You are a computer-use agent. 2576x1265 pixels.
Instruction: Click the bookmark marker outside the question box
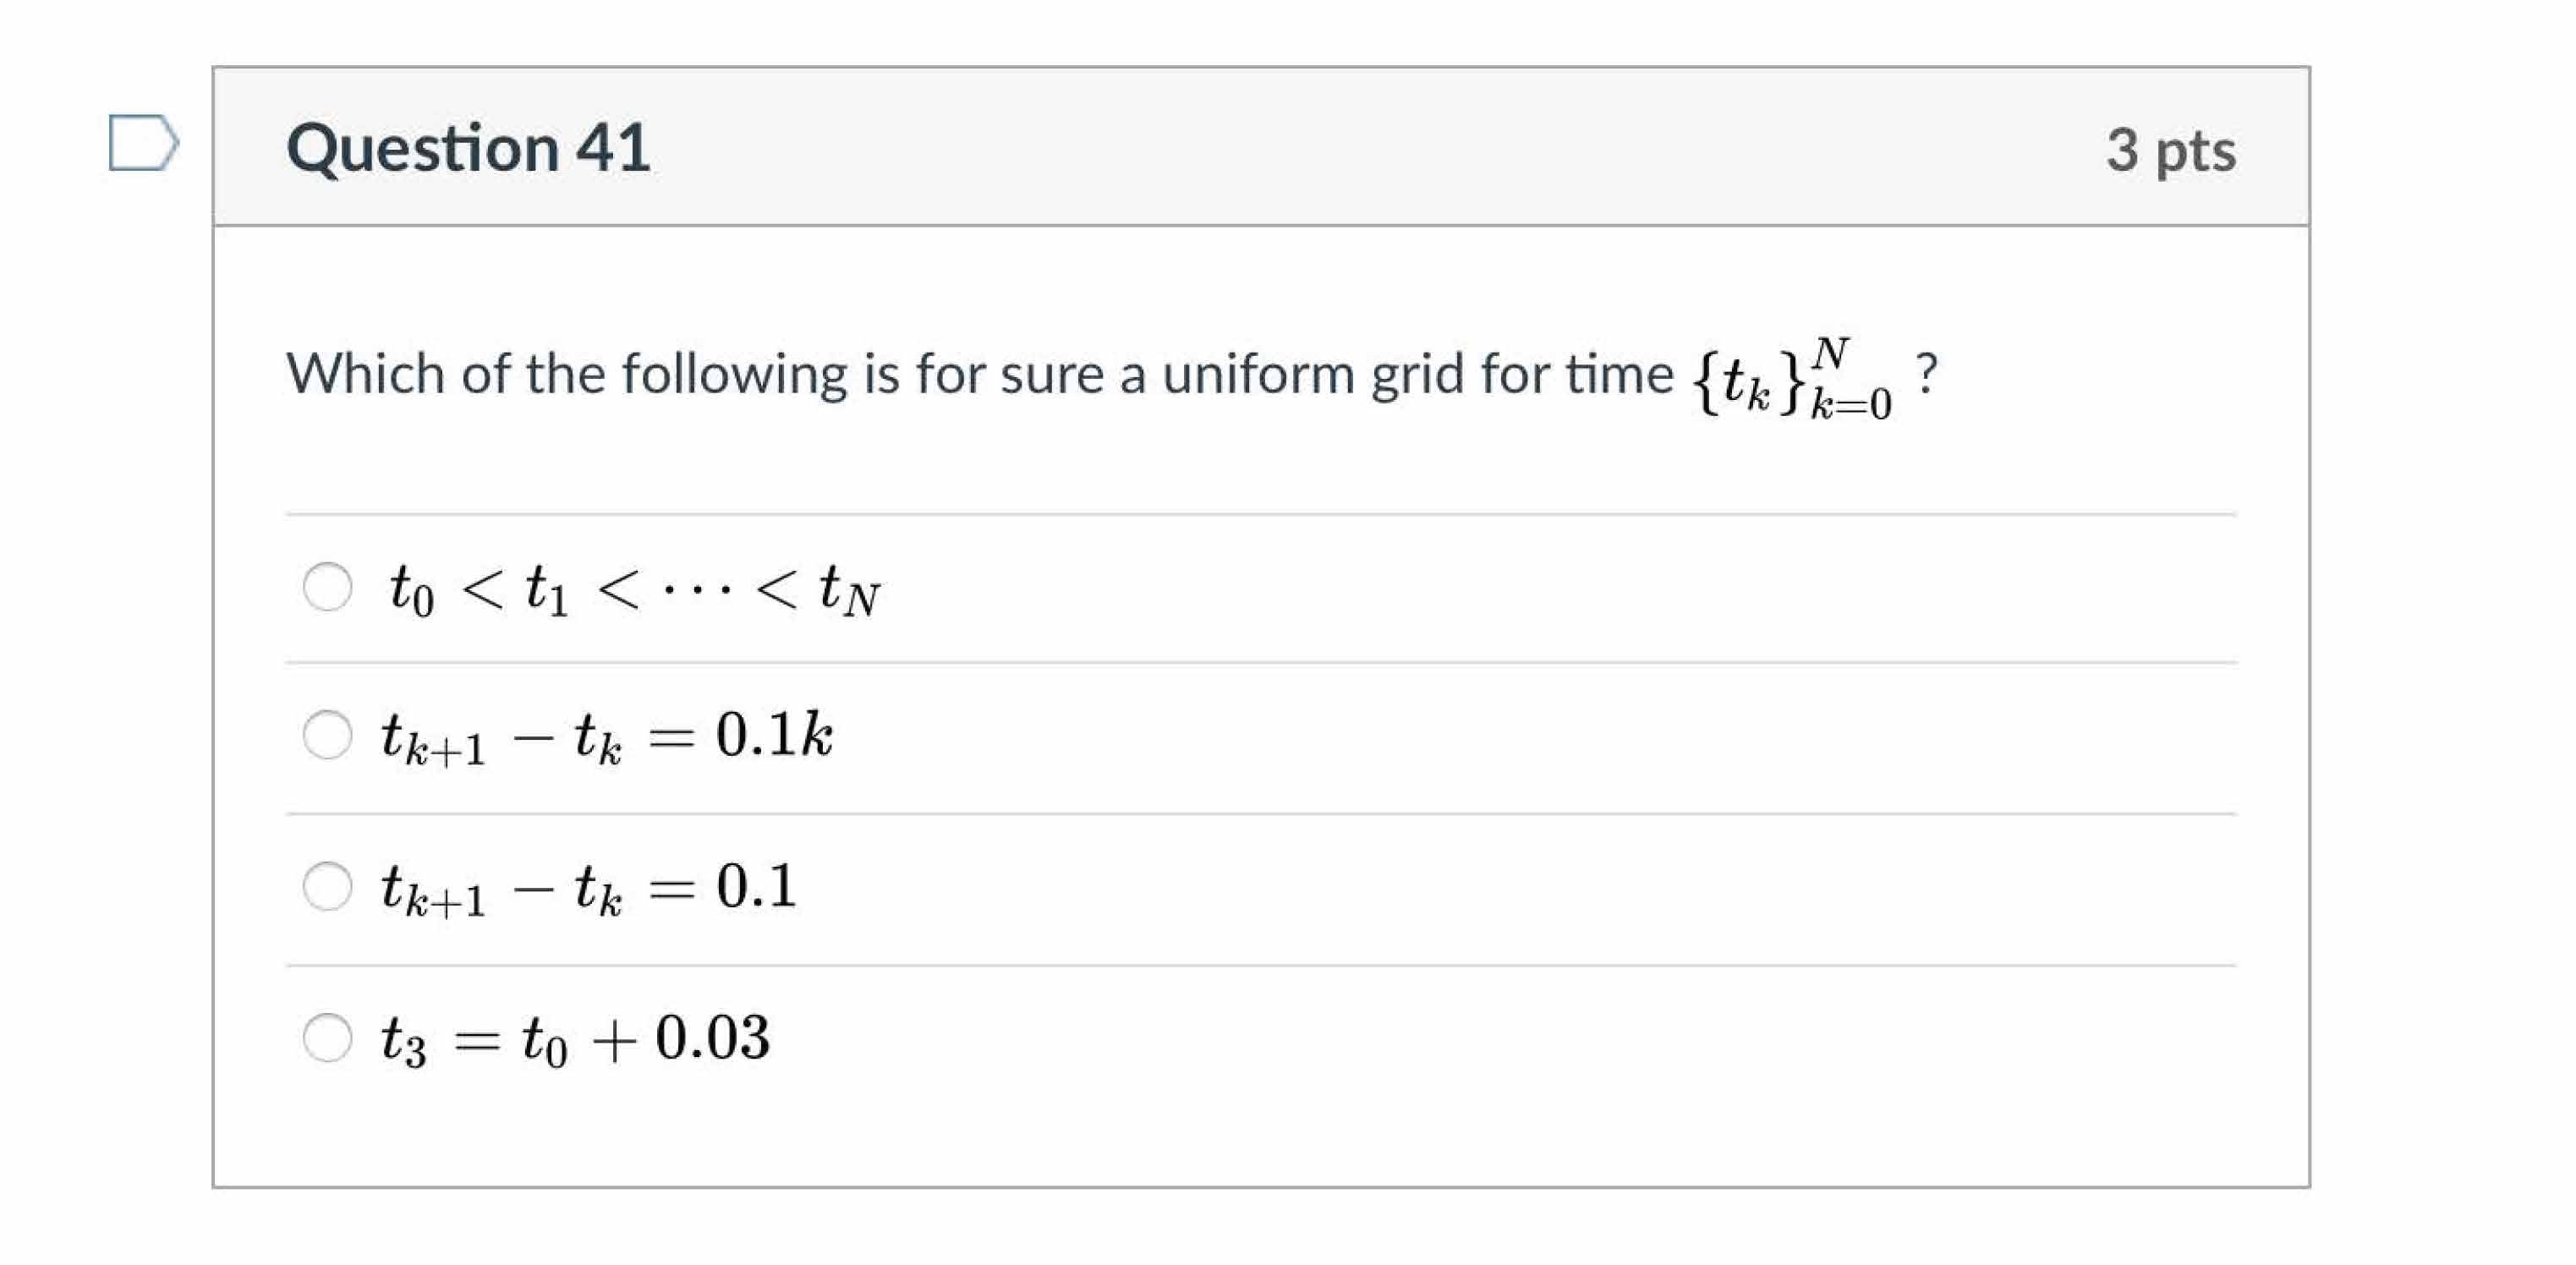(140, 145)
